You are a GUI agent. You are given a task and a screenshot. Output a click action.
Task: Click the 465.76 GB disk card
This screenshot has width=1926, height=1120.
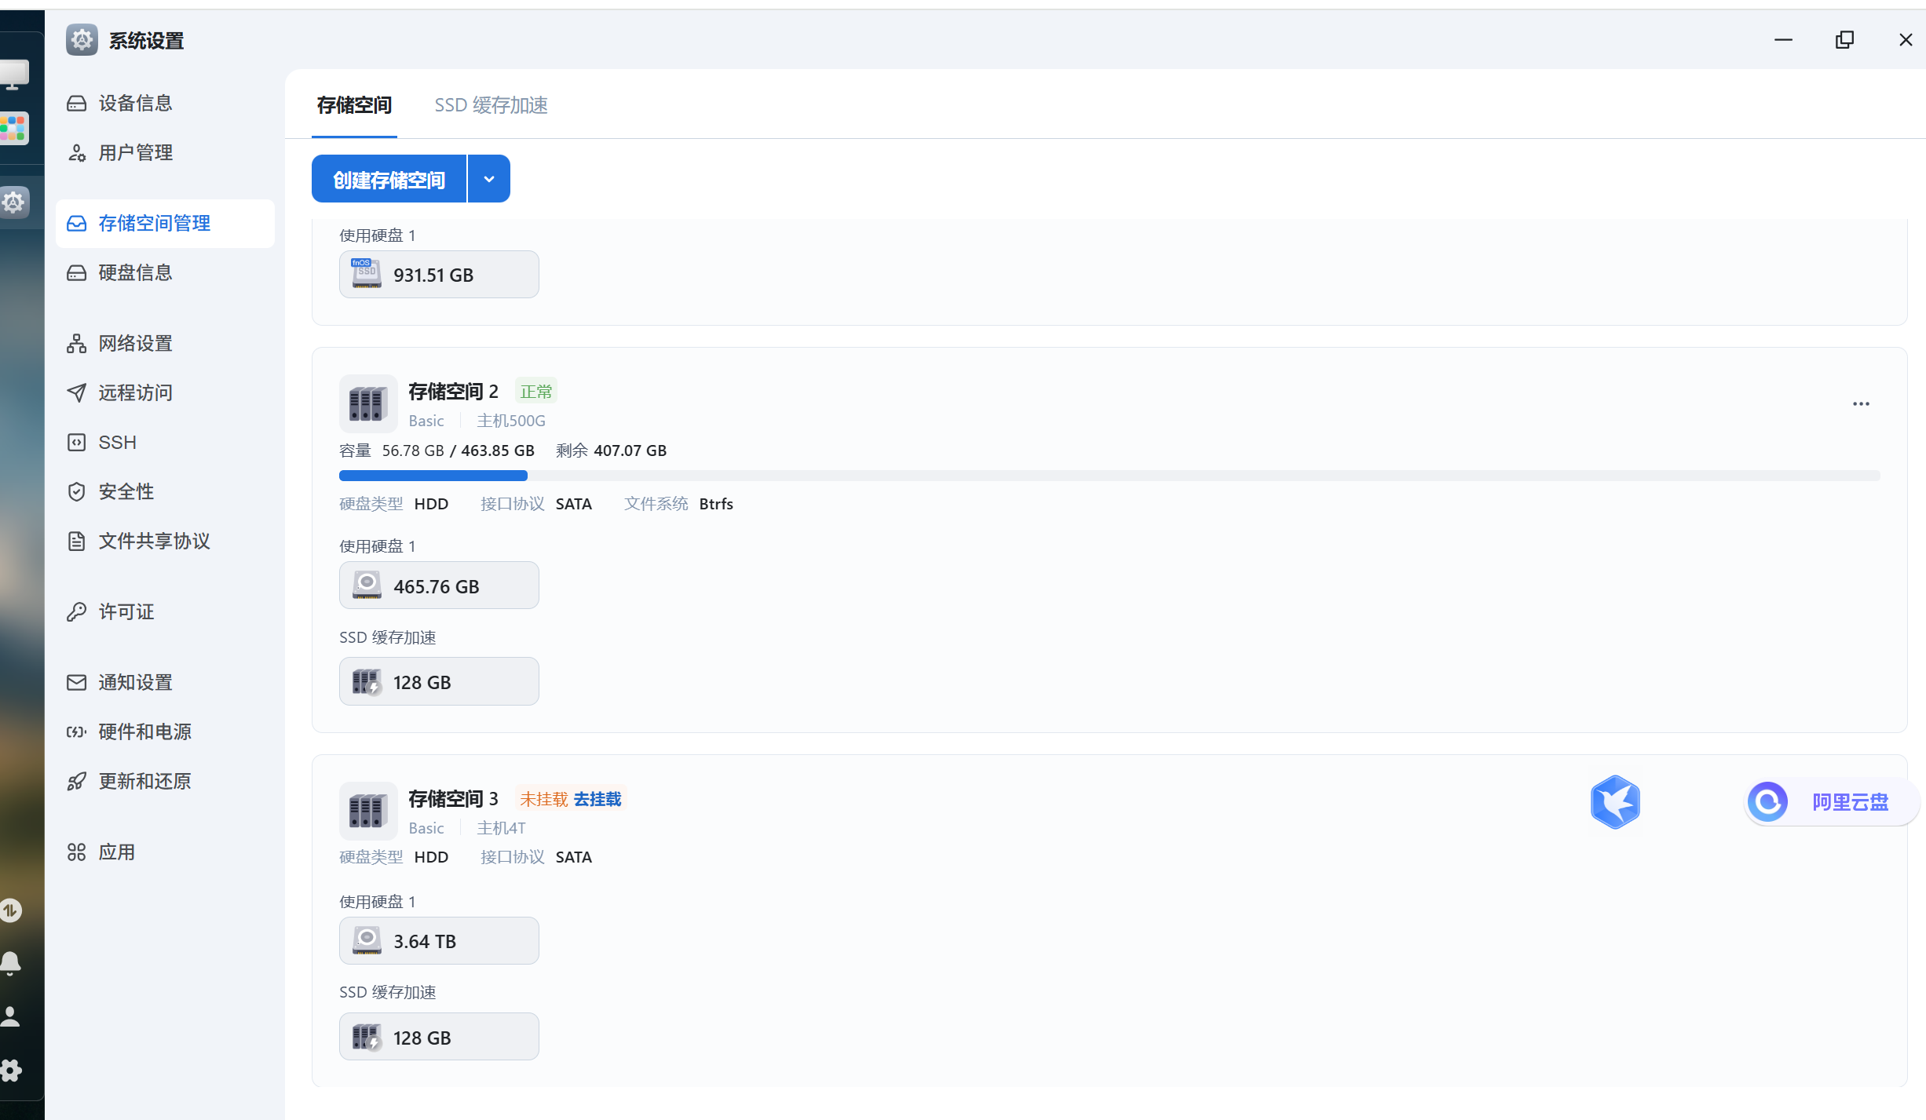click(x=438, y=586)
